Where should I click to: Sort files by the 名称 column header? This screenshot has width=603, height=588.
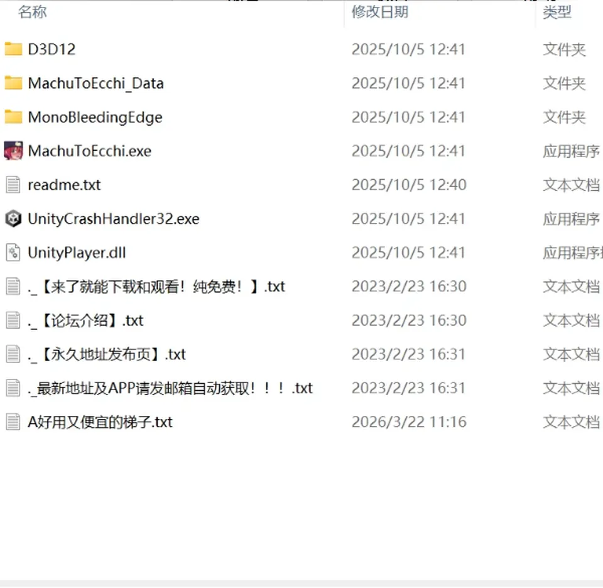click(33, 12)
